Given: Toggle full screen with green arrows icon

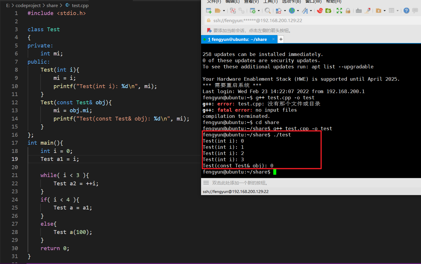Looking at the screenshot, I should [339, 11].
